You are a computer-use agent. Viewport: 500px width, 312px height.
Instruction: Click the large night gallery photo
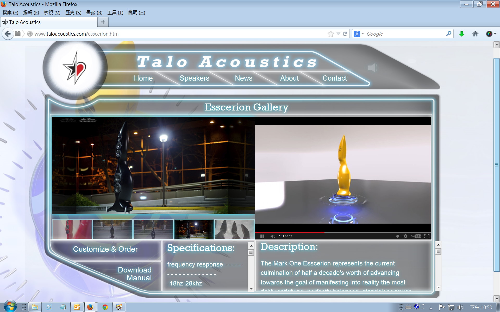click(153, 165)
